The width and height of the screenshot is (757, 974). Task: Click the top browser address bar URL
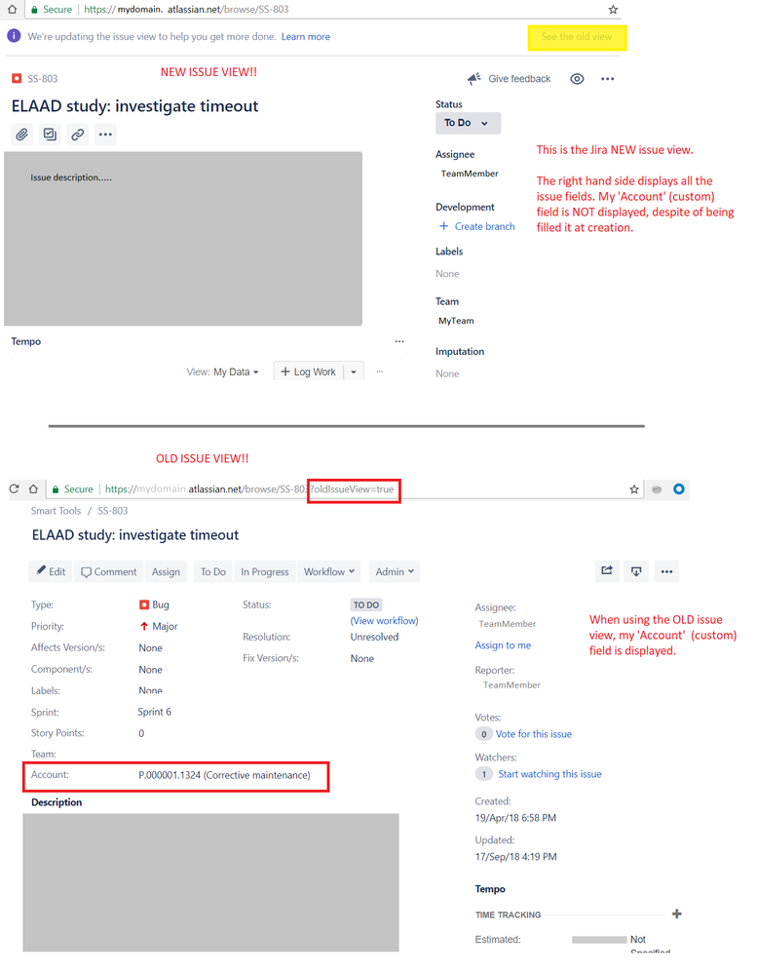click(x=186, y=10)
